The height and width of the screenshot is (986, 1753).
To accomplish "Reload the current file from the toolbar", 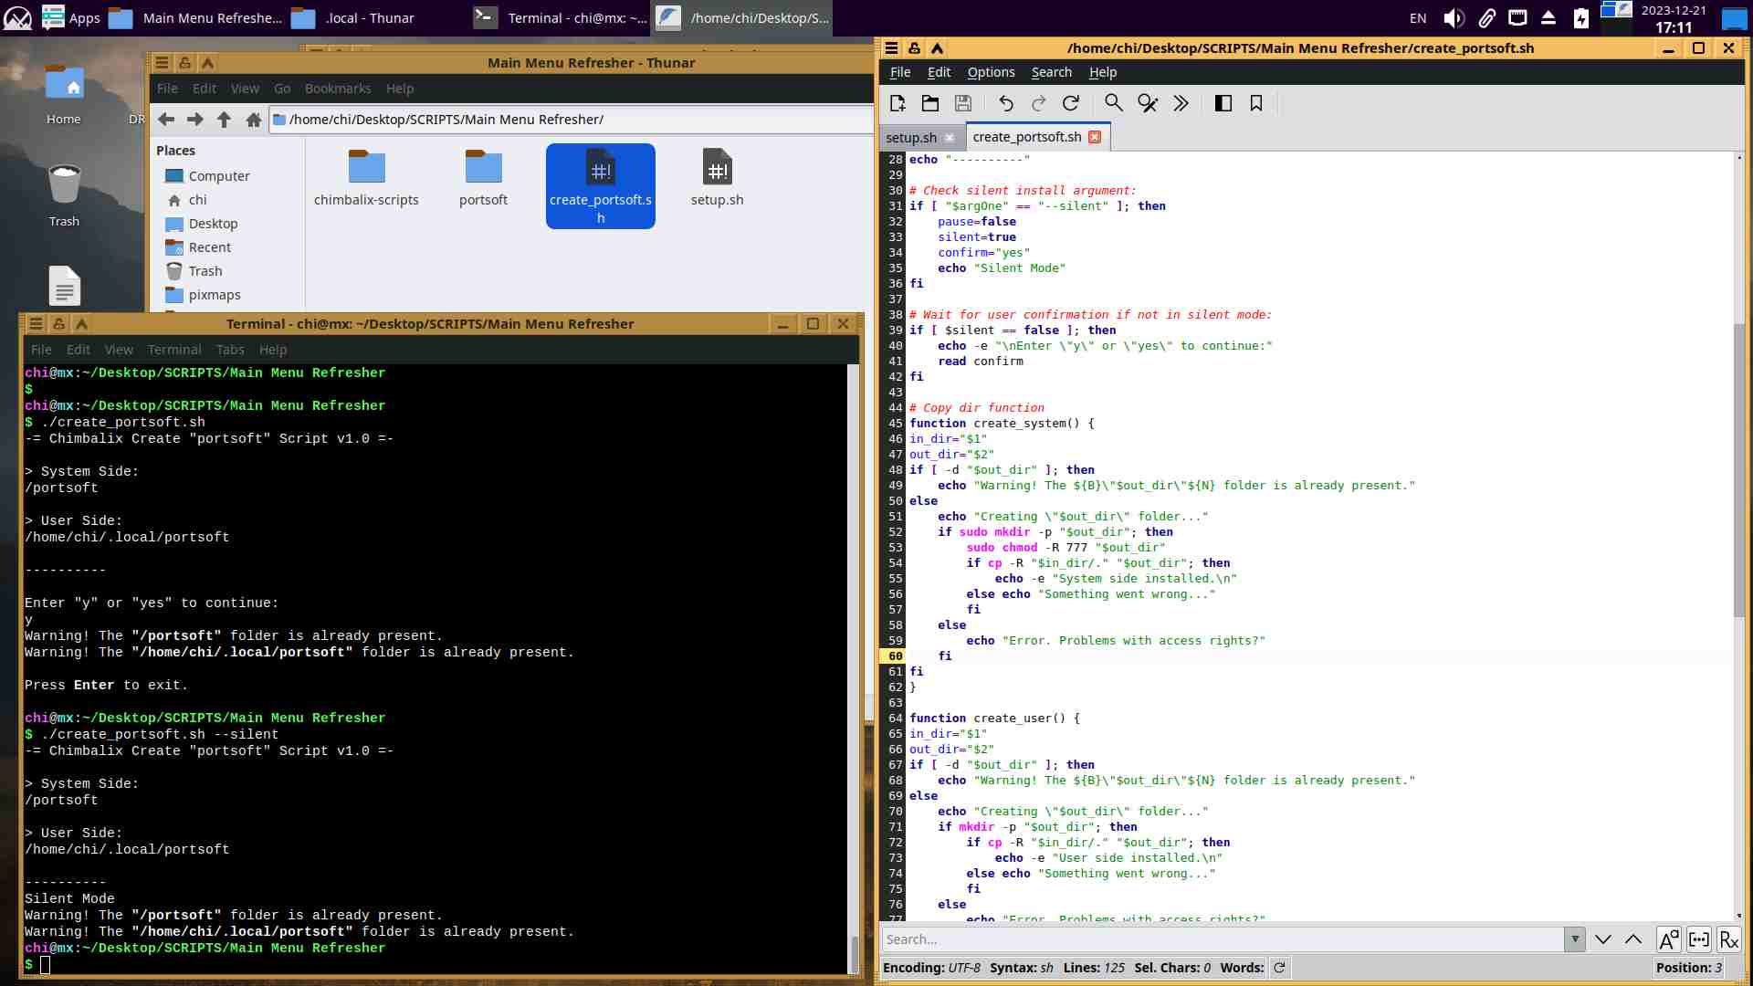I will [1071, 103].
